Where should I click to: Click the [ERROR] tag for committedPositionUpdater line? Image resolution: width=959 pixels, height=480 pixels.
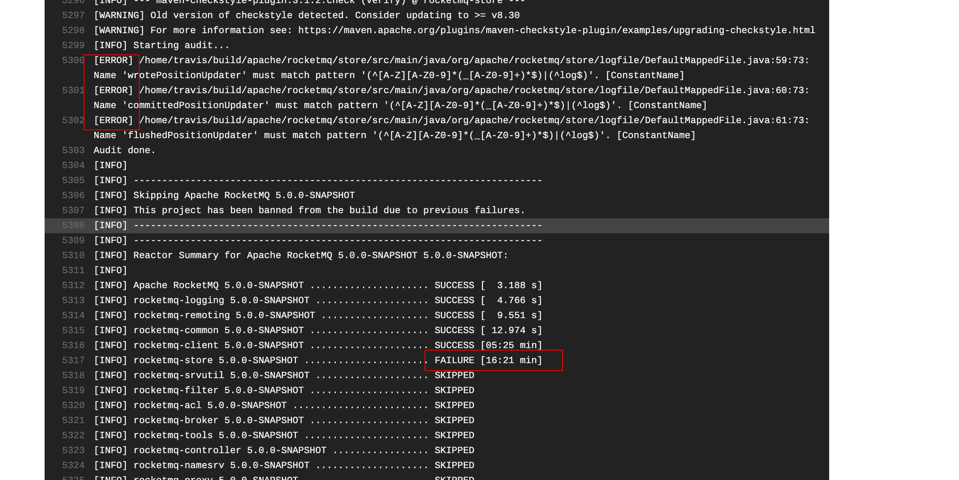pos(113,90)
